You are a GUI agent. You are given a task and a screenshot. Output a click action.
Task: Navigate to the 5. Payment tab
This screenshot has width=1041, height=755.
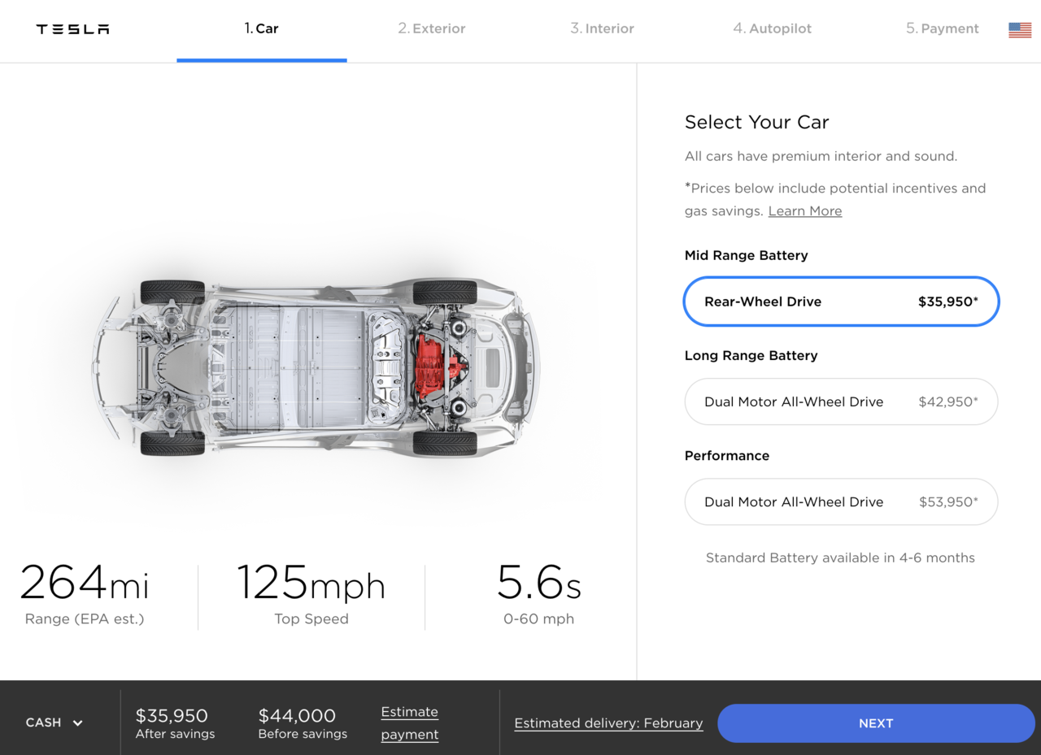click(x=942, y=28)
